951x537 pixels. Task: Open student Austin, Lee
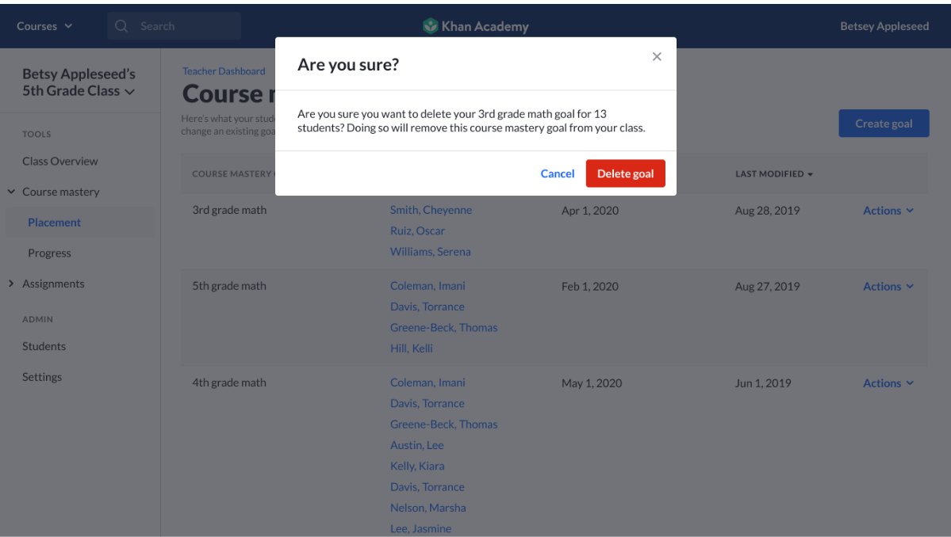416,445
